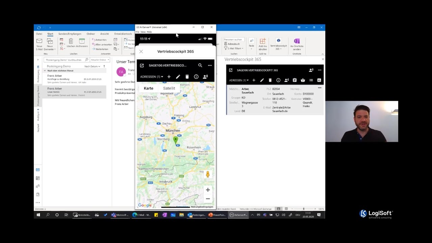
Task: Select the Karte map view
Action: click(148, 88)
